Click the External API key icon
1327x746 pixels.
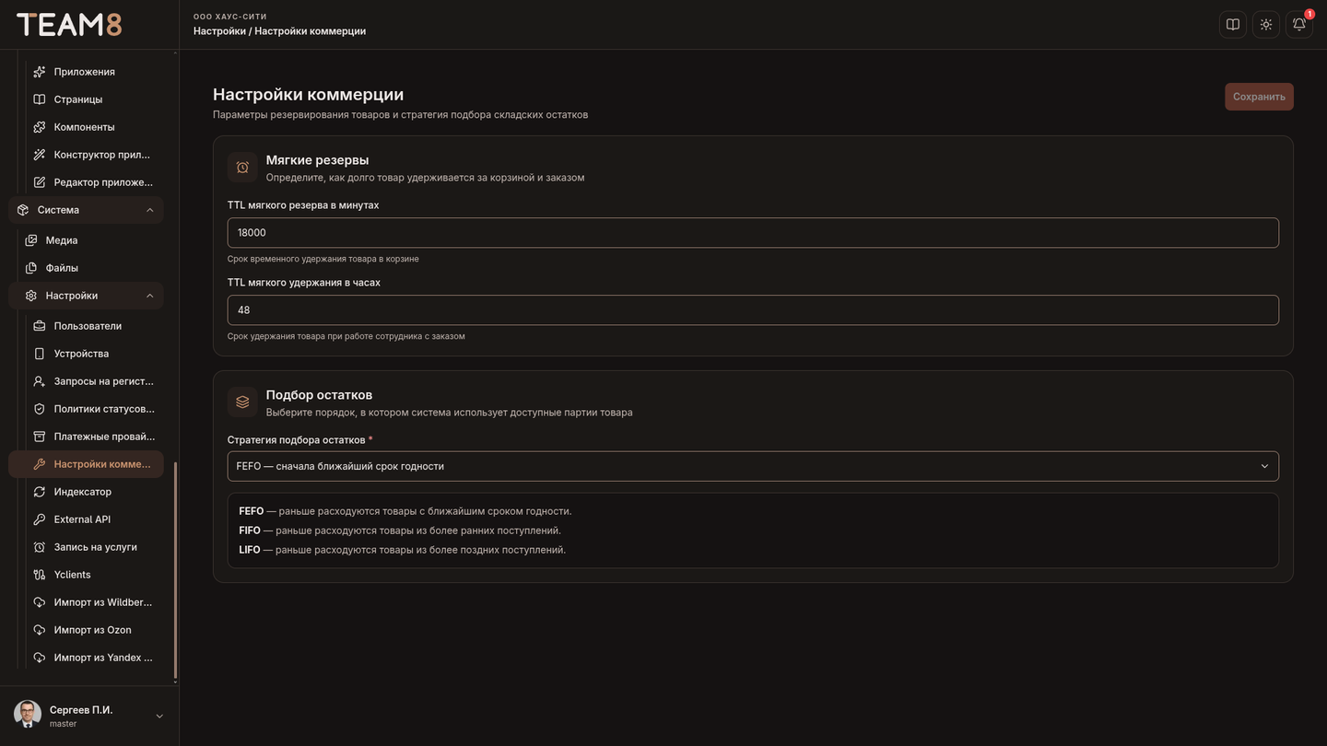point(40,519)
